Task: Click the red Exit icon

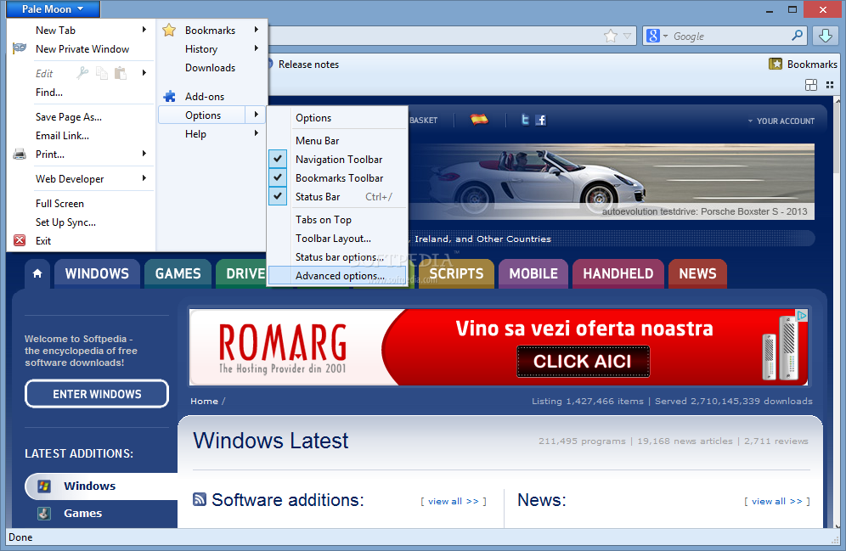Action: pos(20,240)
